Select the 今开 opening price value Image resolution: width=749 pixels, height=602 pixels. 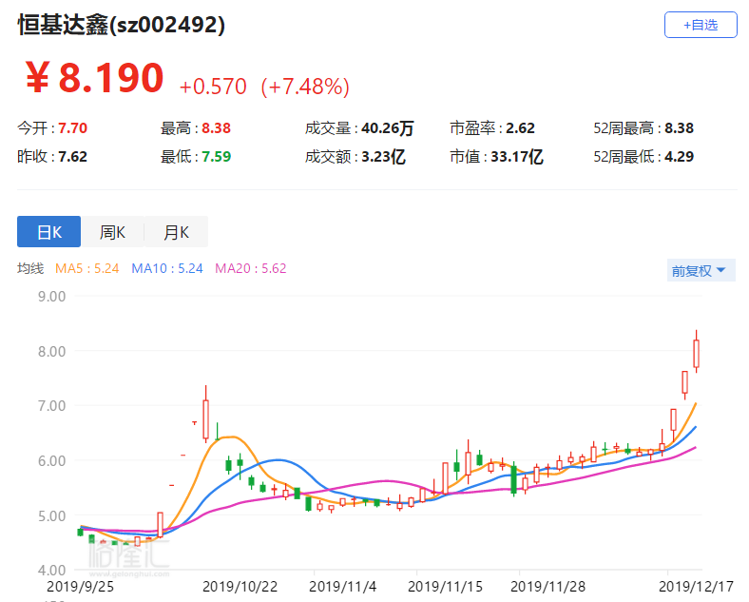[x=73, y=128]
